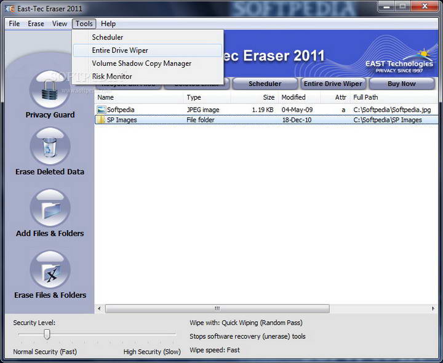Click the Erase Deleted Data recycle bin icon
Screen dimensions: 443x363
[x=50, y=146]
